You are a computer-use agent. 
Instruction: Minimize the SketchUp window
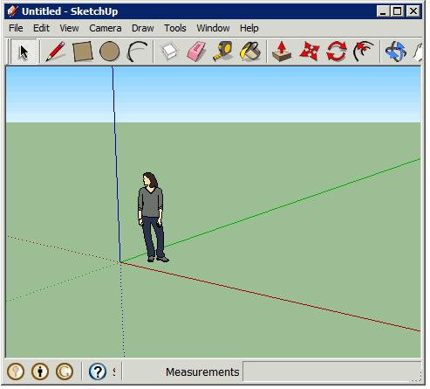point(383,11)
